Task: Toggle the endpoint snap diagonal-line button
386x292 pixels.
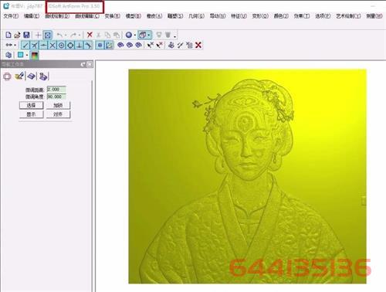Action: coord(25,46)
